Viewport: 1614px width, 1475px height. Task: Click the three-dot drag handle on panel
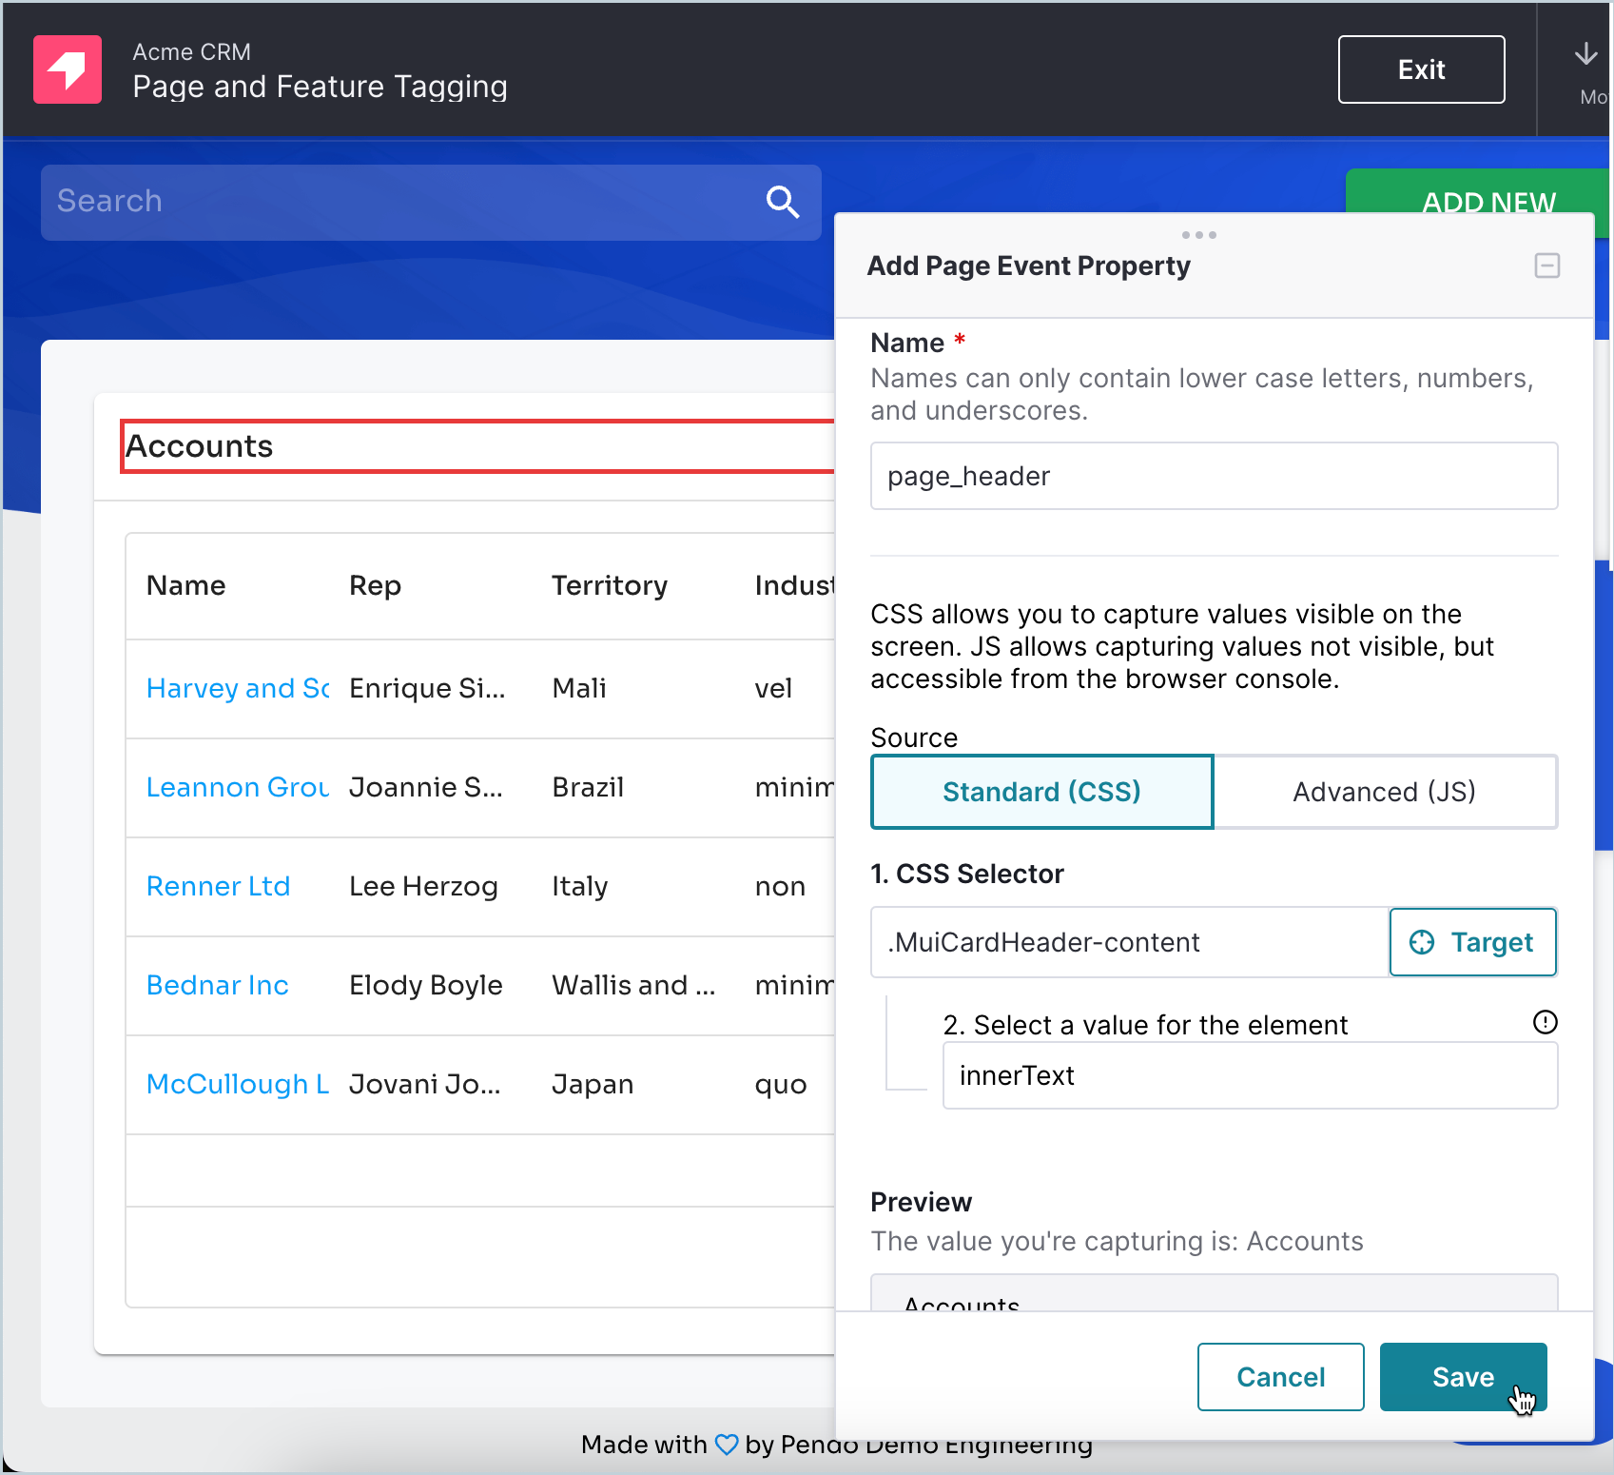[1198, 235]
